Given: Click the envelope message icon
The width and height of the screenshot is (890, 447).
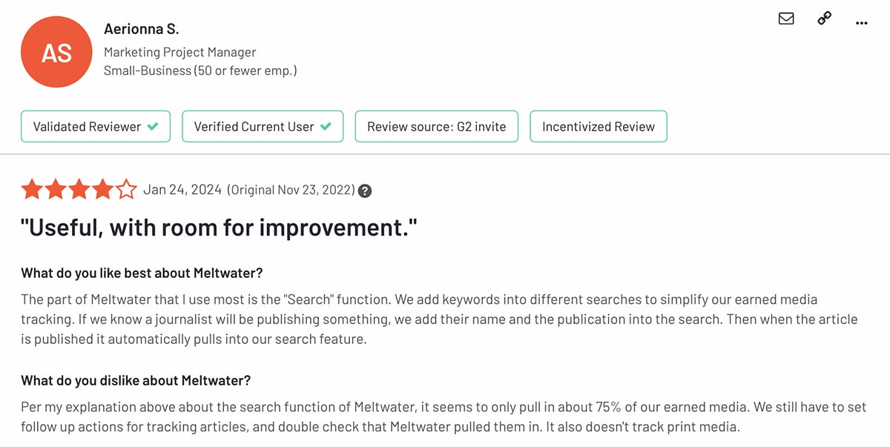Looking at the screenshot, I should click(x=786, y=19).
